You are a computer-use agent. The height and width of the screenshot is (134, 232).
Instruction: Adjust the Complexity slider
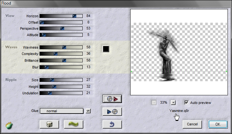pos(61,54)
